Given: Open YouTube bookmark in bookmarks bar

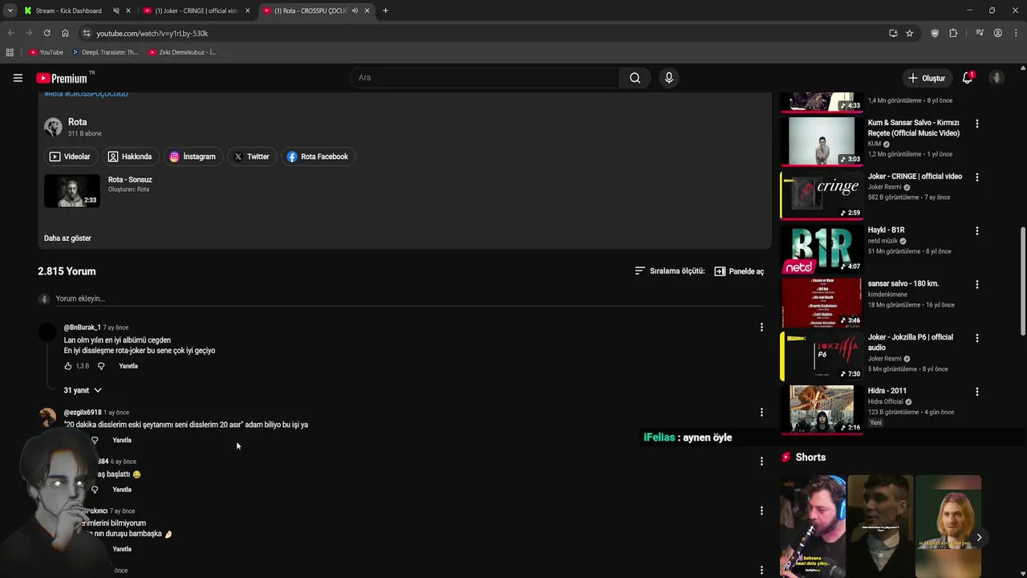Looking at the screenshot, I should (x=46, y=52).
